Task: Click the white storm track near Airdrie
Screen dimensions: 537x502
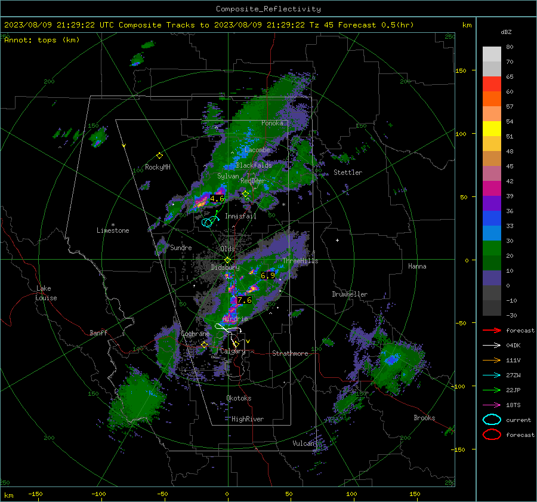Action: coord(228,328)
